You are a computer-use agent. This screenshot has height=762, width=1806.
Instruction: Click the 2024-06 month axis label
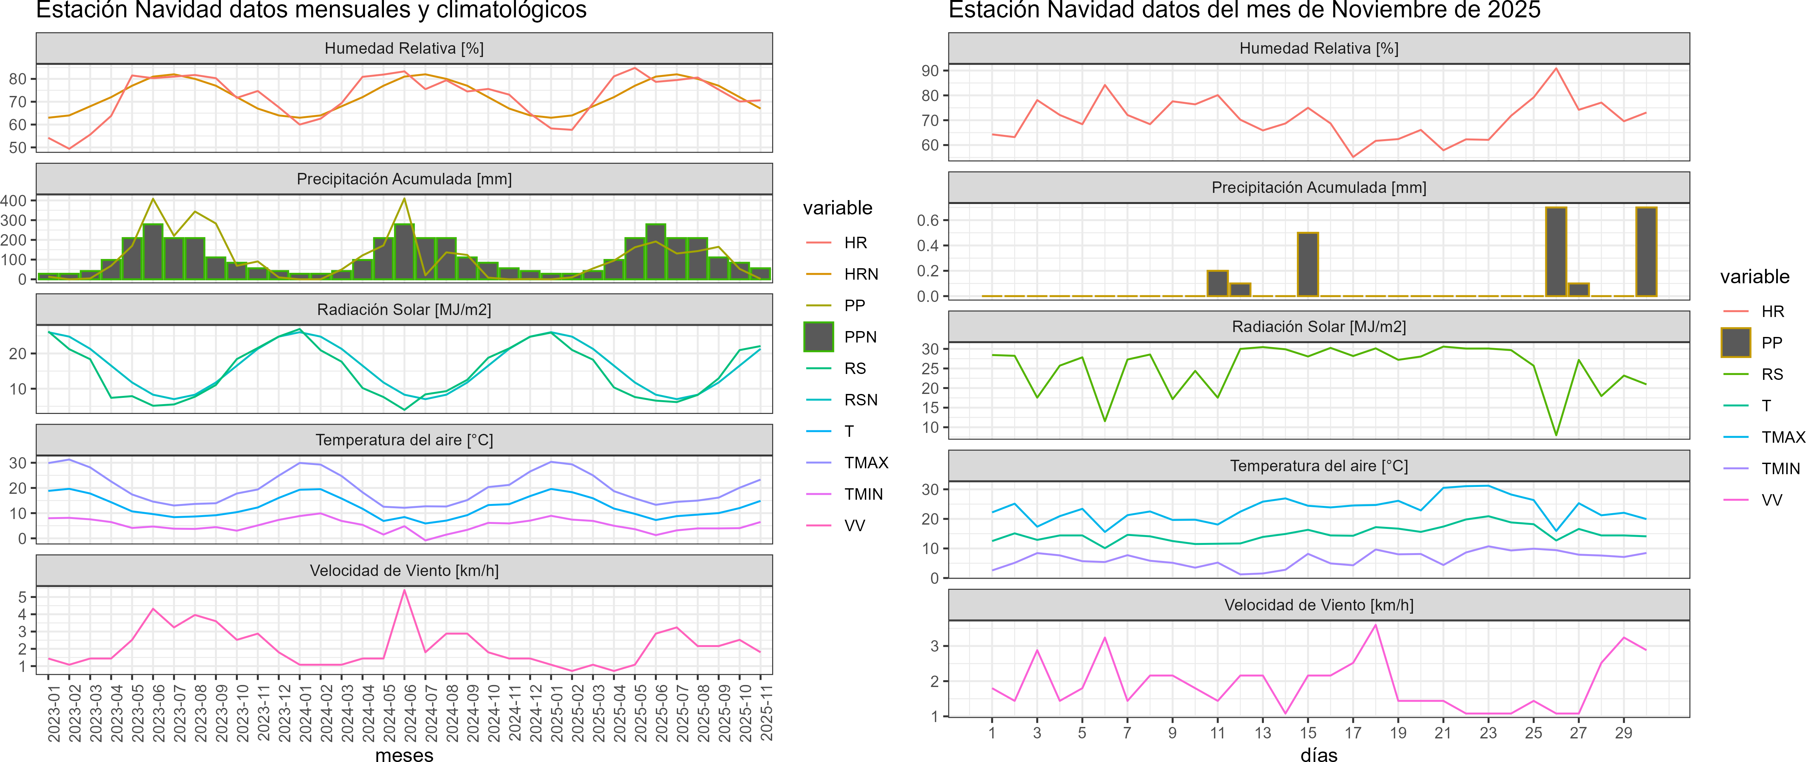(410, 713)
